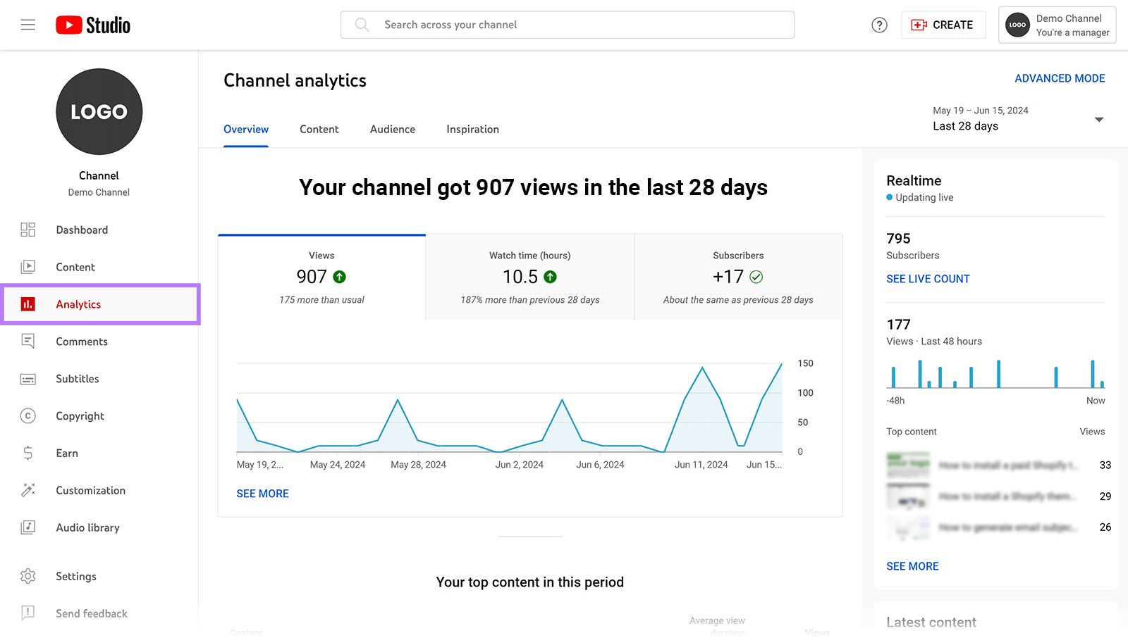
Task: Open the Copyright section
Action: pyautogui.click(x=80, y=415)
